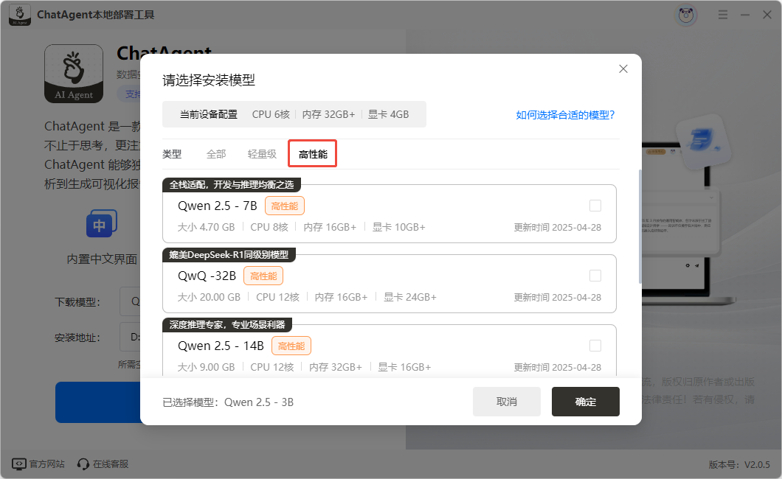The height and width of the screenshot is (479, 782).
Task: Open the 如何选择合适的模型? help link
Action: [x=565, y=115]
